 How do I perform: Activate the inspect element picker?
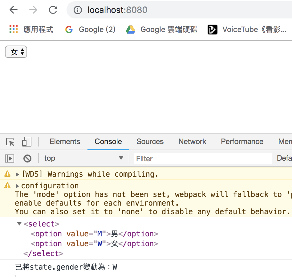pyautogui.click(x=10, y=142)
